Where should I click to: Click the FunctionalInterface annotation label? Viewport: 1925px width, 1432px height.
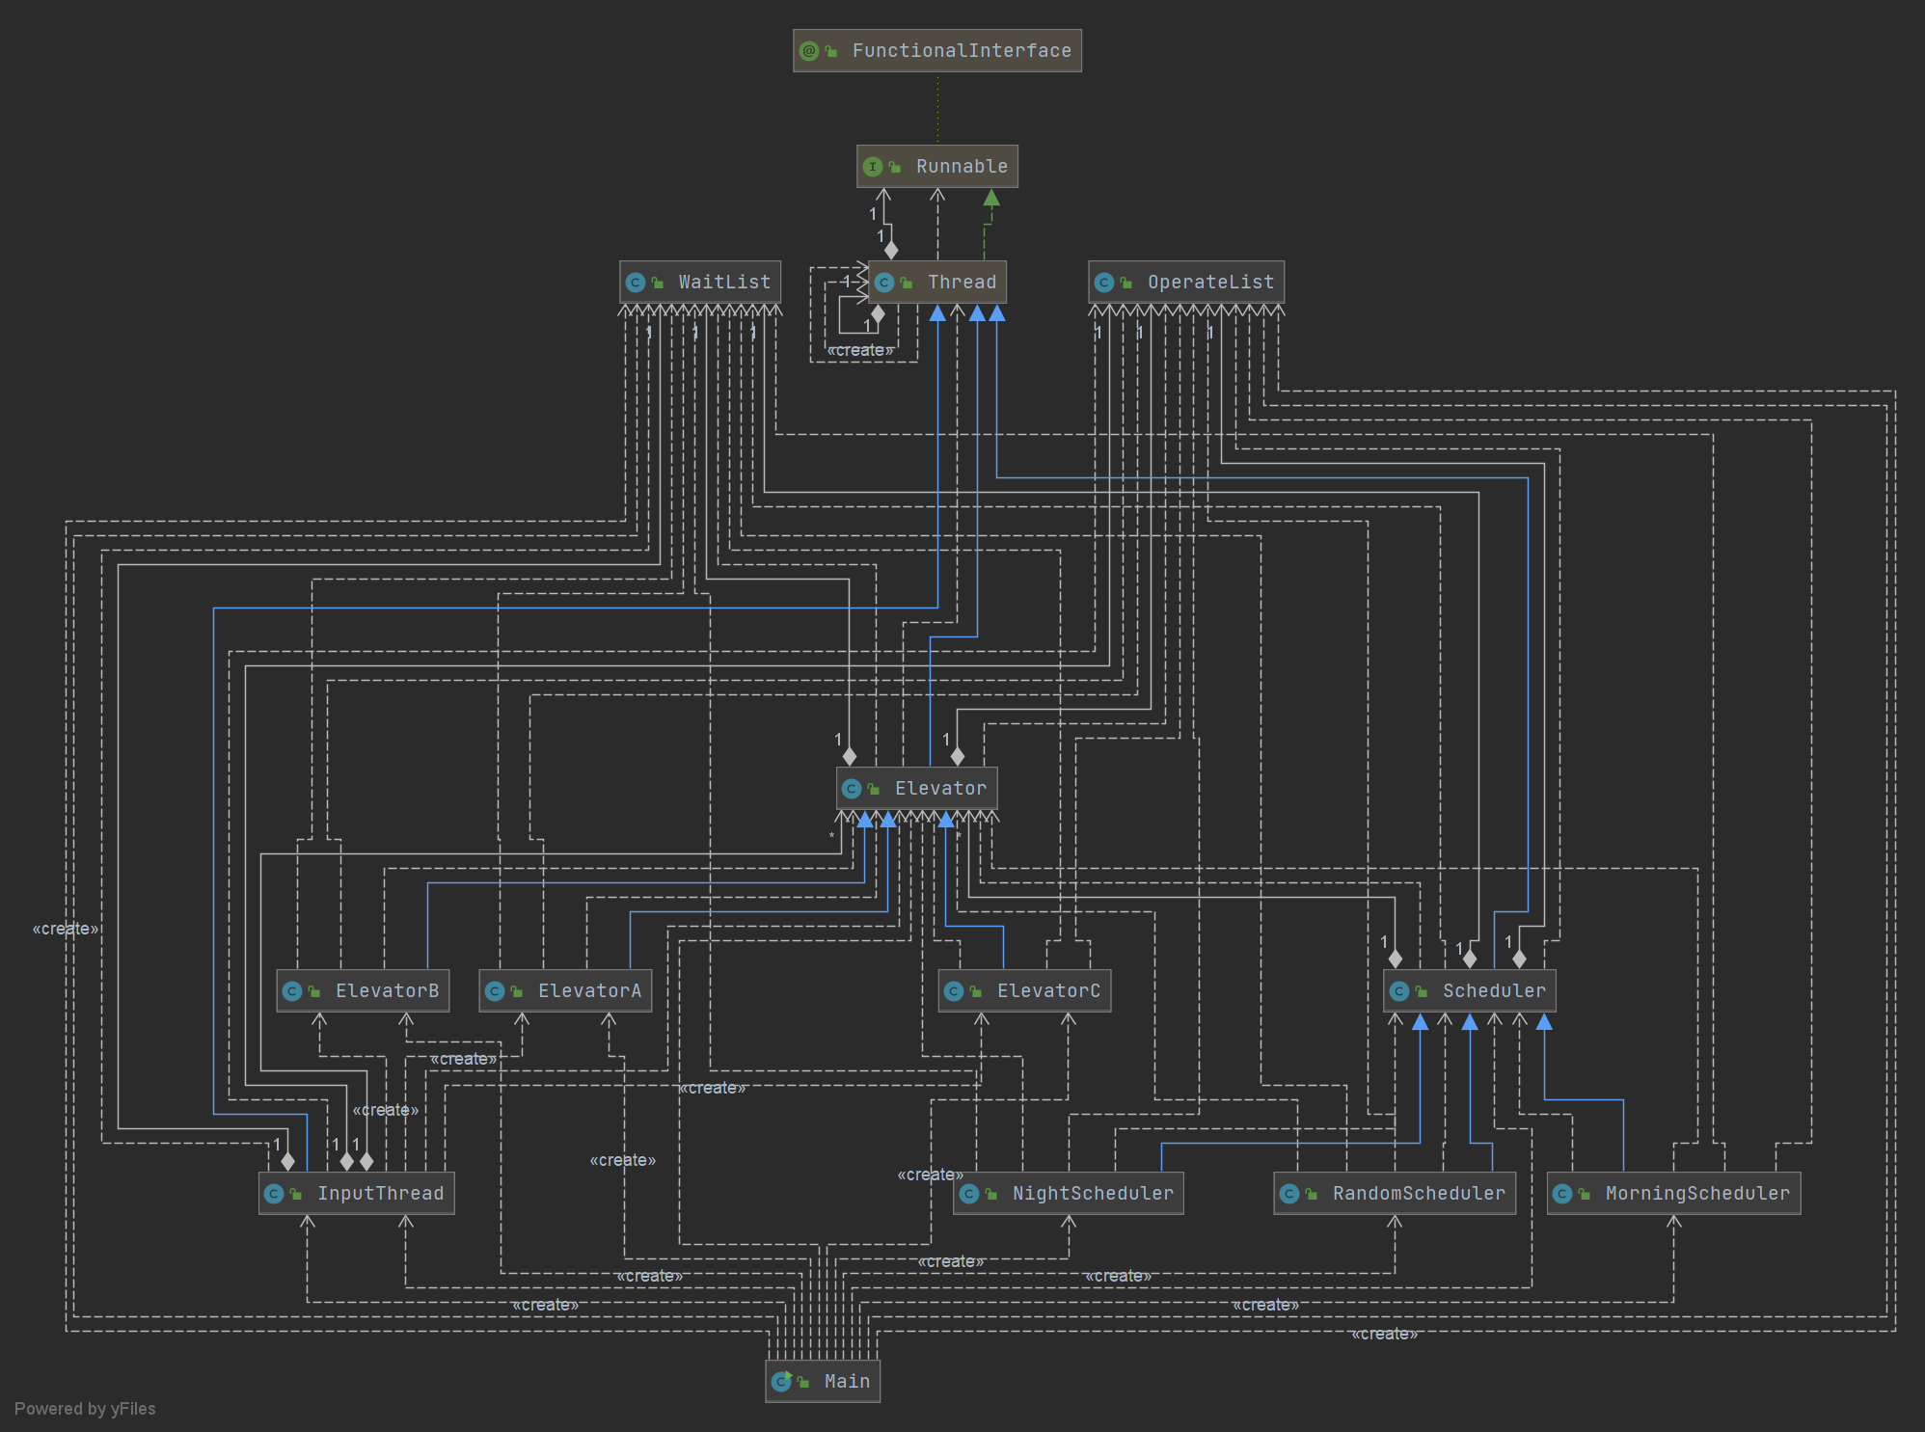[962, 51]
